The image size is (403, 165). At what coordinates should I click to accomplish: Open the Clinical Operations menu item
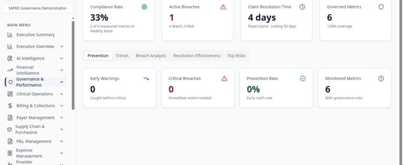(x=36, y=94)
